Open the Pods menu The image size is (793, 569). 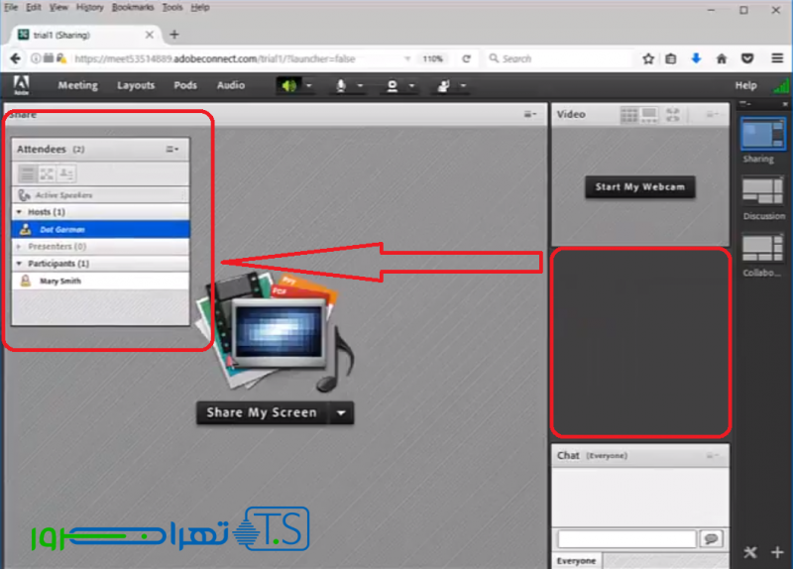point(185,85)
